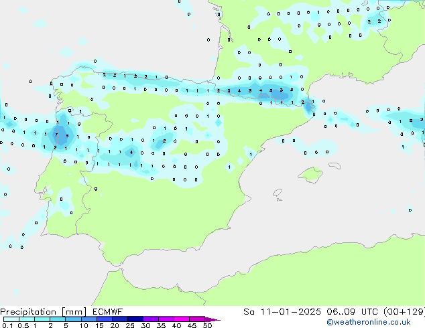
Task: Click the above-50 arrow tip of the legend
Action: (x=213, y=319)
